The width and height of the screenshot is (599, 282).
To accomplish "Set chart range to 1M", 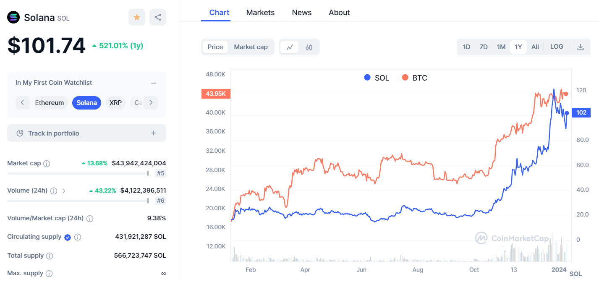I will 501,47.
